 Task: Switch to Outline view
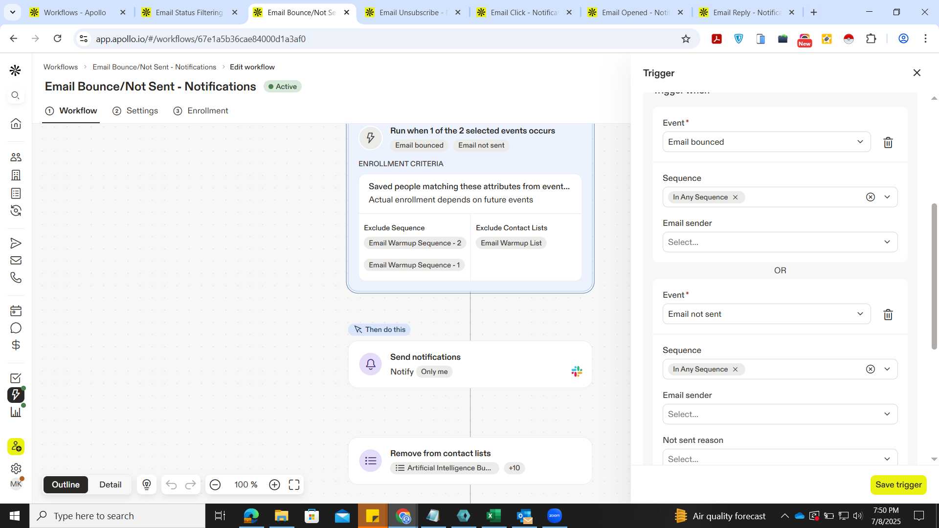pos(66,484)
